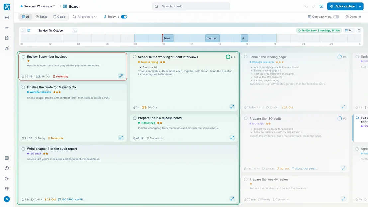The image size is (368, 207).
Task: Open the Personal Workspace switcher
Action: tap(38, 6)
